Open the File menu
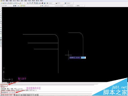The image size is (128, 96). (4, 1)
